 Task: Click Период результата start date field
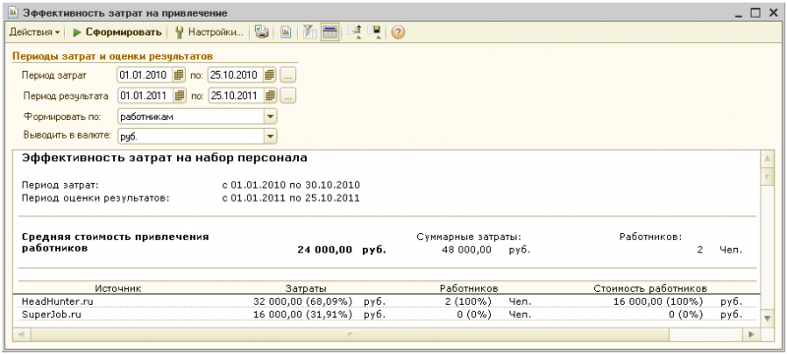click(145, 95)
